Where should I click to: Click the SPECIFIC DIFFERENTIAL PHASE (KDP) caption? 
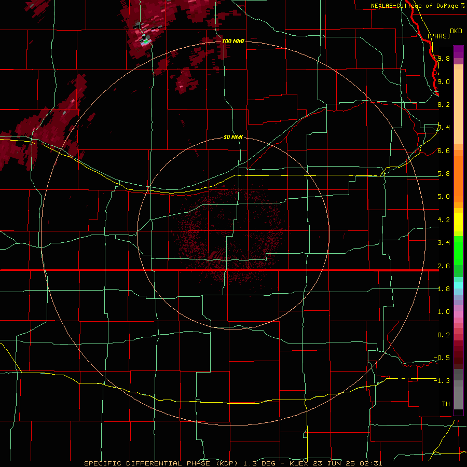point(162,463)
